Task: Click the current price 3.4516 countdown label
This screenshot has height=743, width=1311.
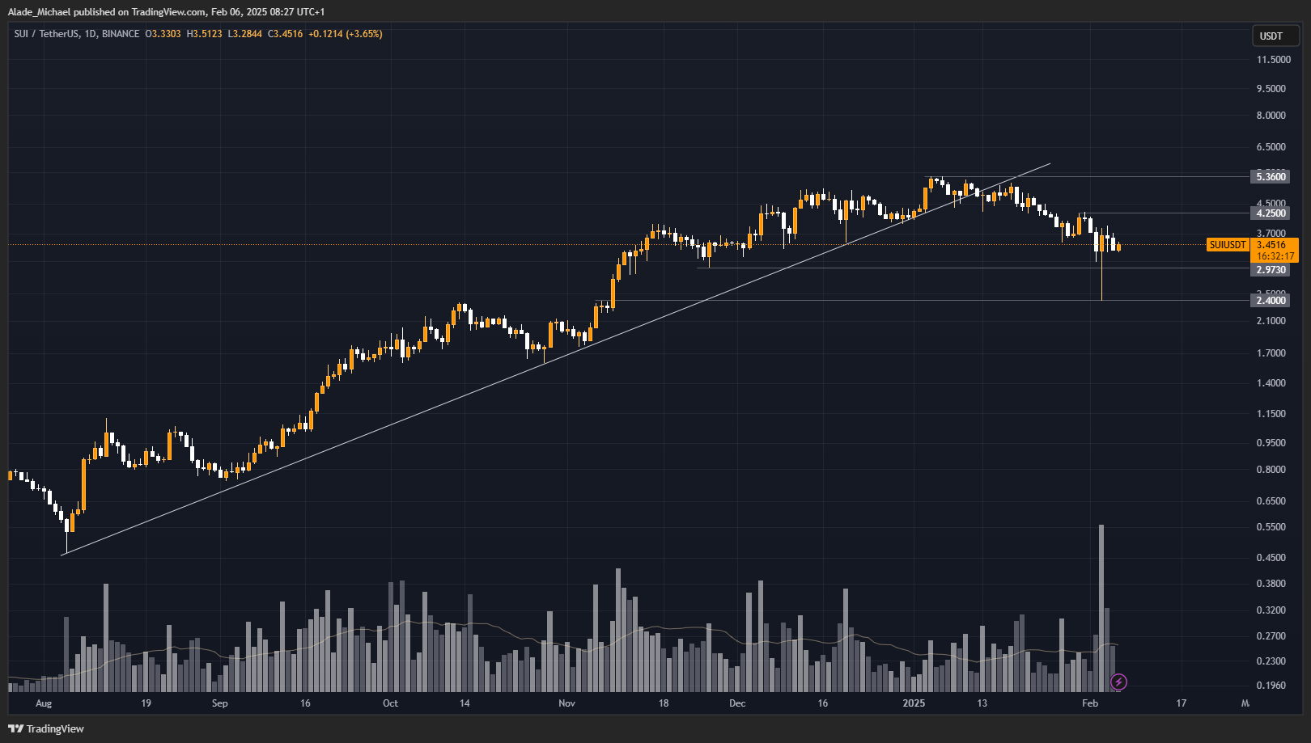Action: (1275, 251)
